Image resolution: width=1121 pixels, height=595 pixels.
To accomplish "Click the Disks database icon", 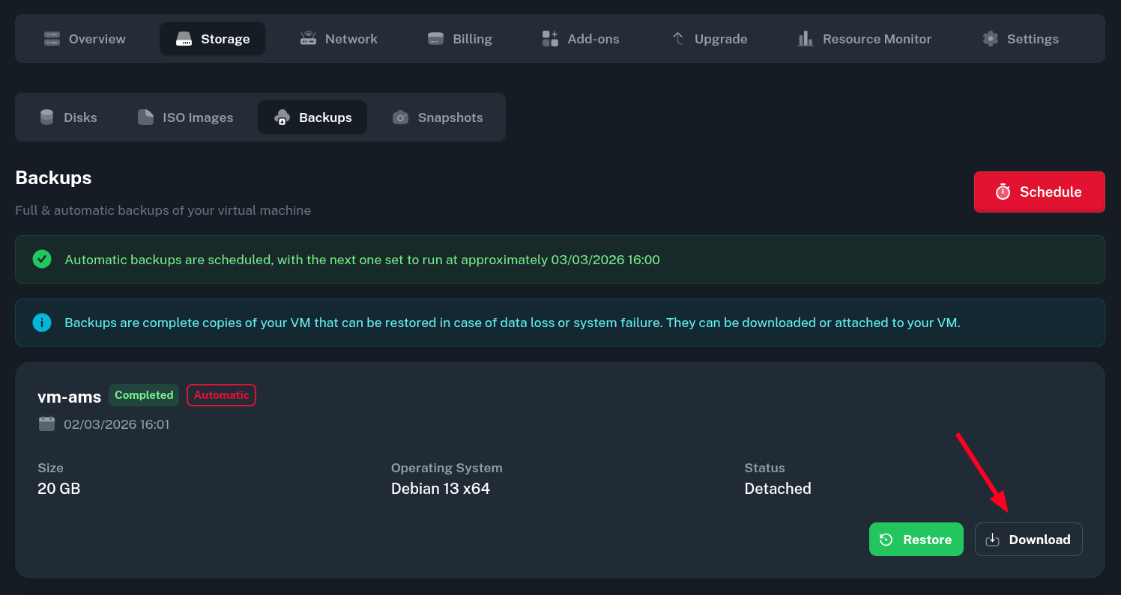I will [47, 118].
